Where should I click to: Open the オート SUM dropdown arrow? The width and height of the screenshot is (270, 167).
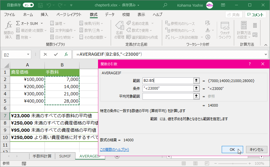coord(42,23)
